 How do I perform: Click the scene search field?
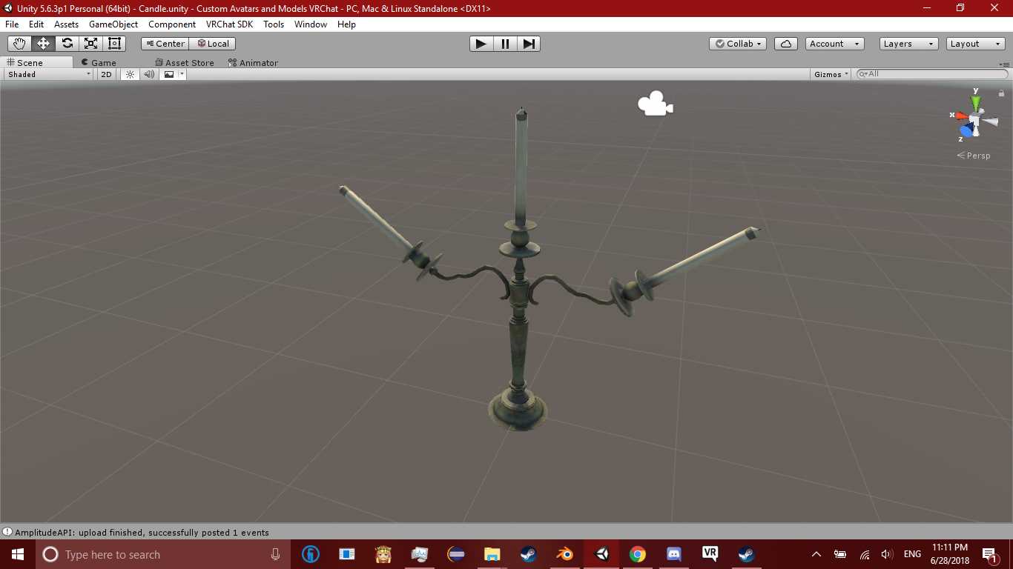coord(934,74)
